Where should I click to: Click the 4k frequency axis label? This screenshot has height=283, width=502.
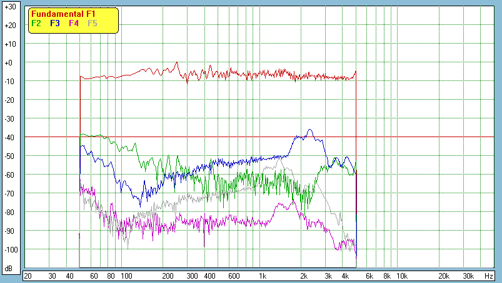[346, 276]
